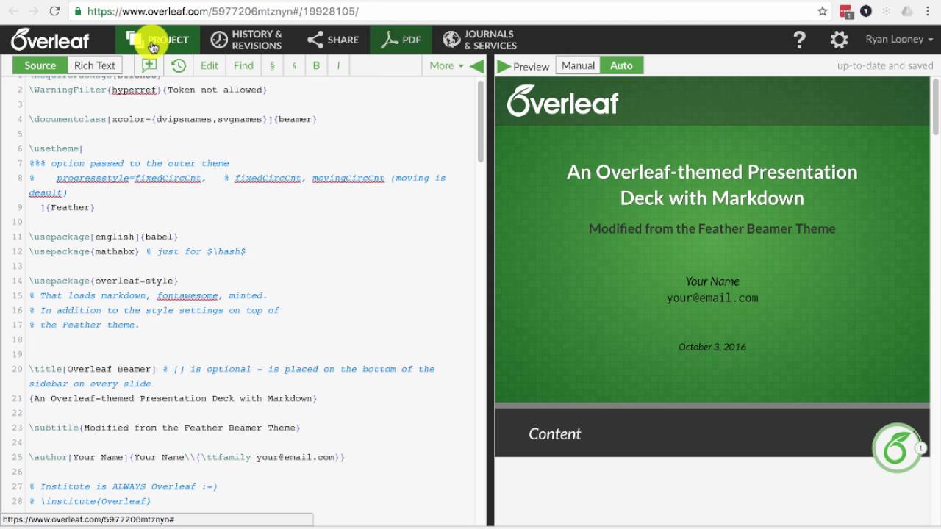941x529 pixels.
Task: Click 'your@email.com' in the preview slide
Action: (712, 298)
